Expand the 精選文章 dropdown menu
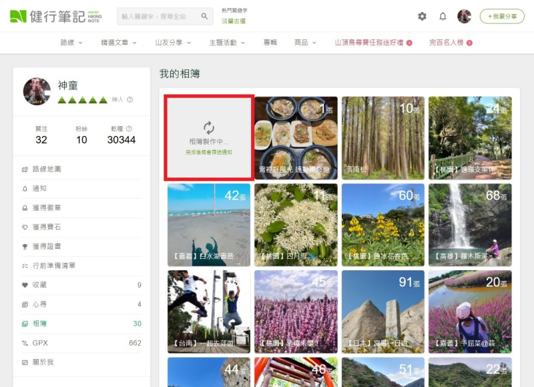 (119, 43)
